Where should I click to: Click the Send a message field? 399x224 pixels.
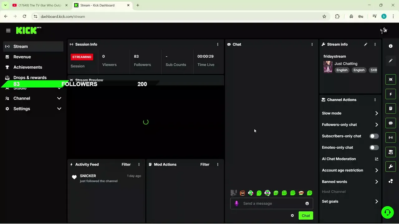[272, 203]
